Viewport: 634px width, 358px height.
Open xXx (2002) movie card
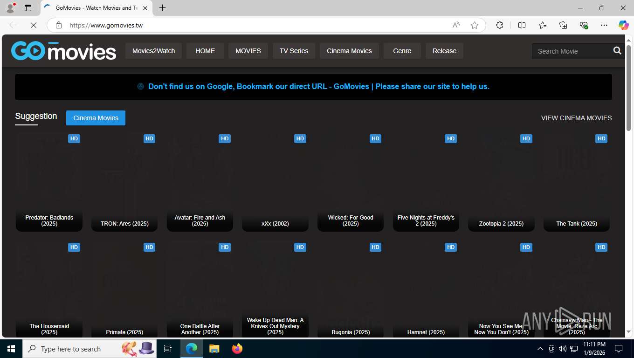pos(275,182)
